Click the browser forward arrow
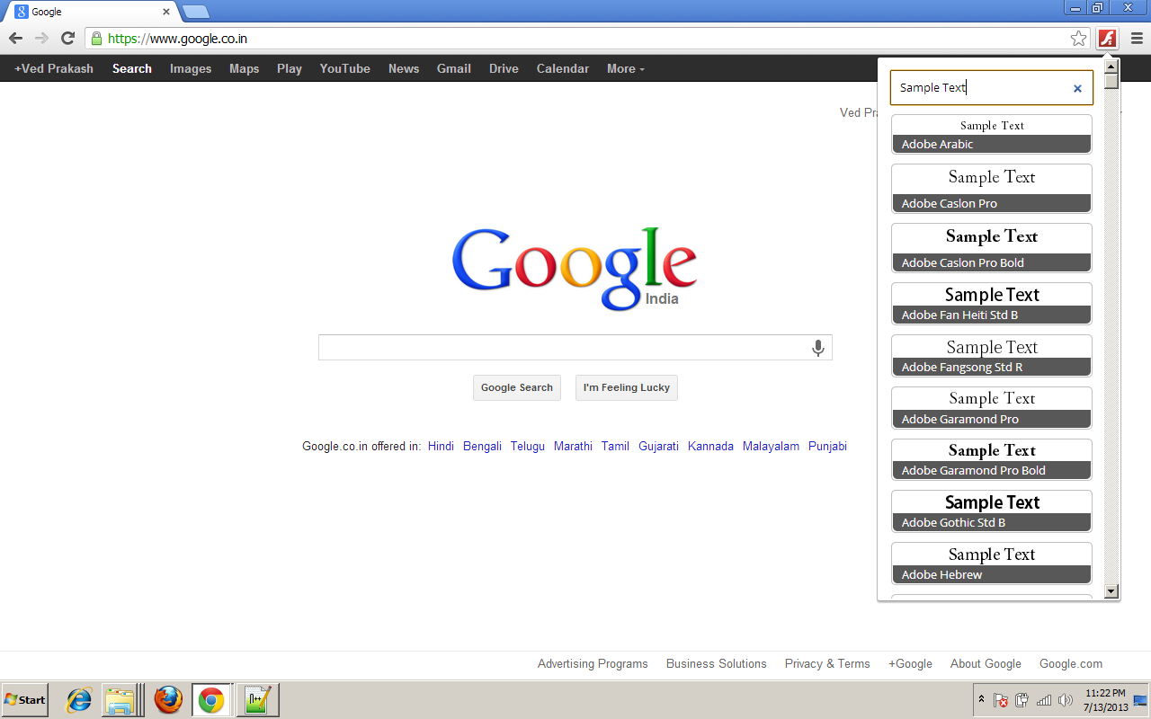This screenshot has height=719, width=1151. pos(41,38)
